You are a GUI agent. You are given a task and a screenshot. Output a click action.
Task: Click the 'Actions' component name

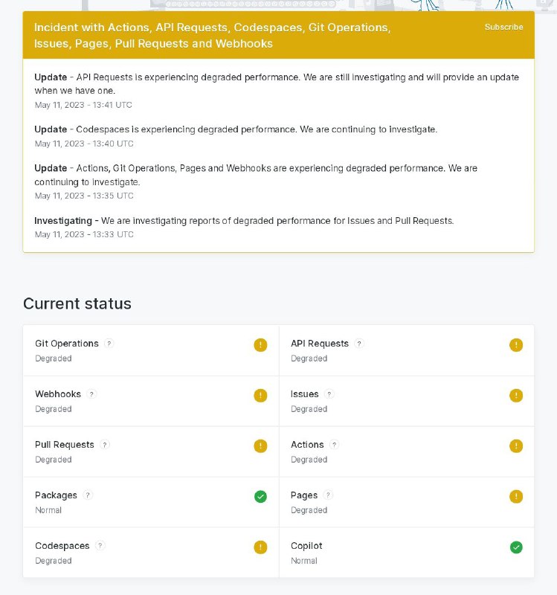(307, 444)
